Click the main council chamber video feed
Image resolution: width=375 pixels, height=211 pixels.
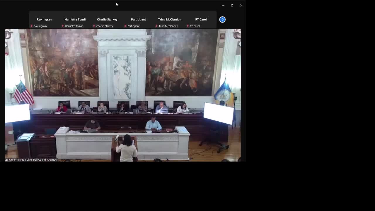[123, 88]
